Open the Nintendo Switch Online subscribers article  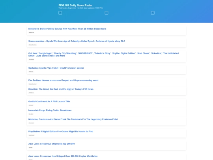click(67, 29)
